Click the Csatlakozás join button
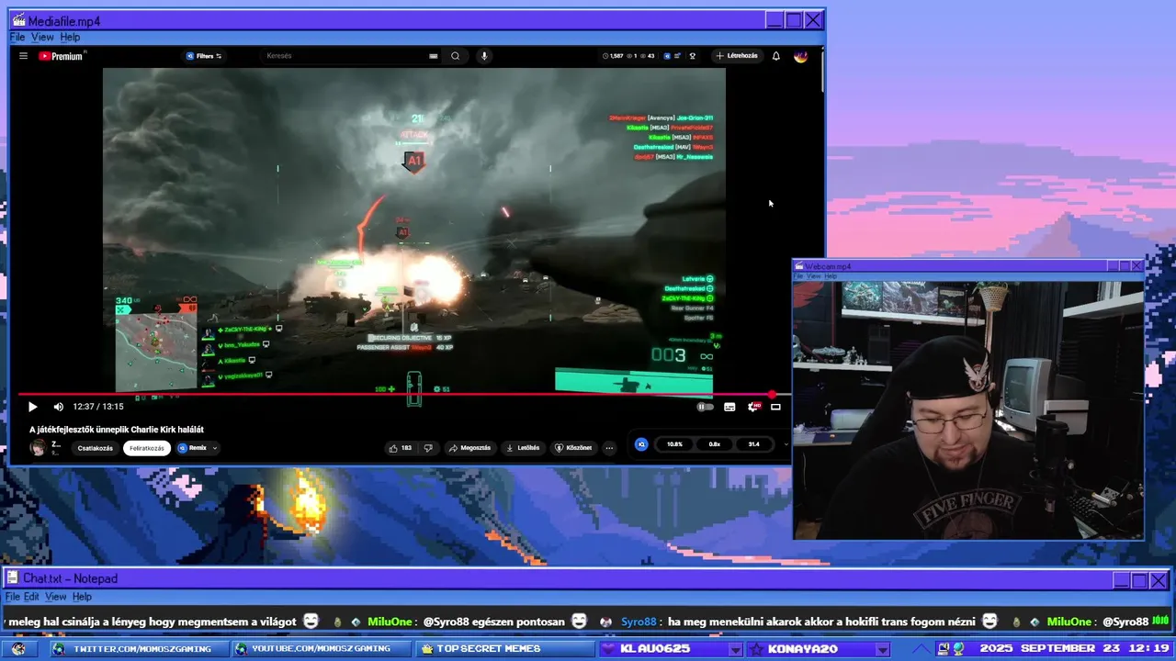This screenshot has width=1176, height=661. 96,448
